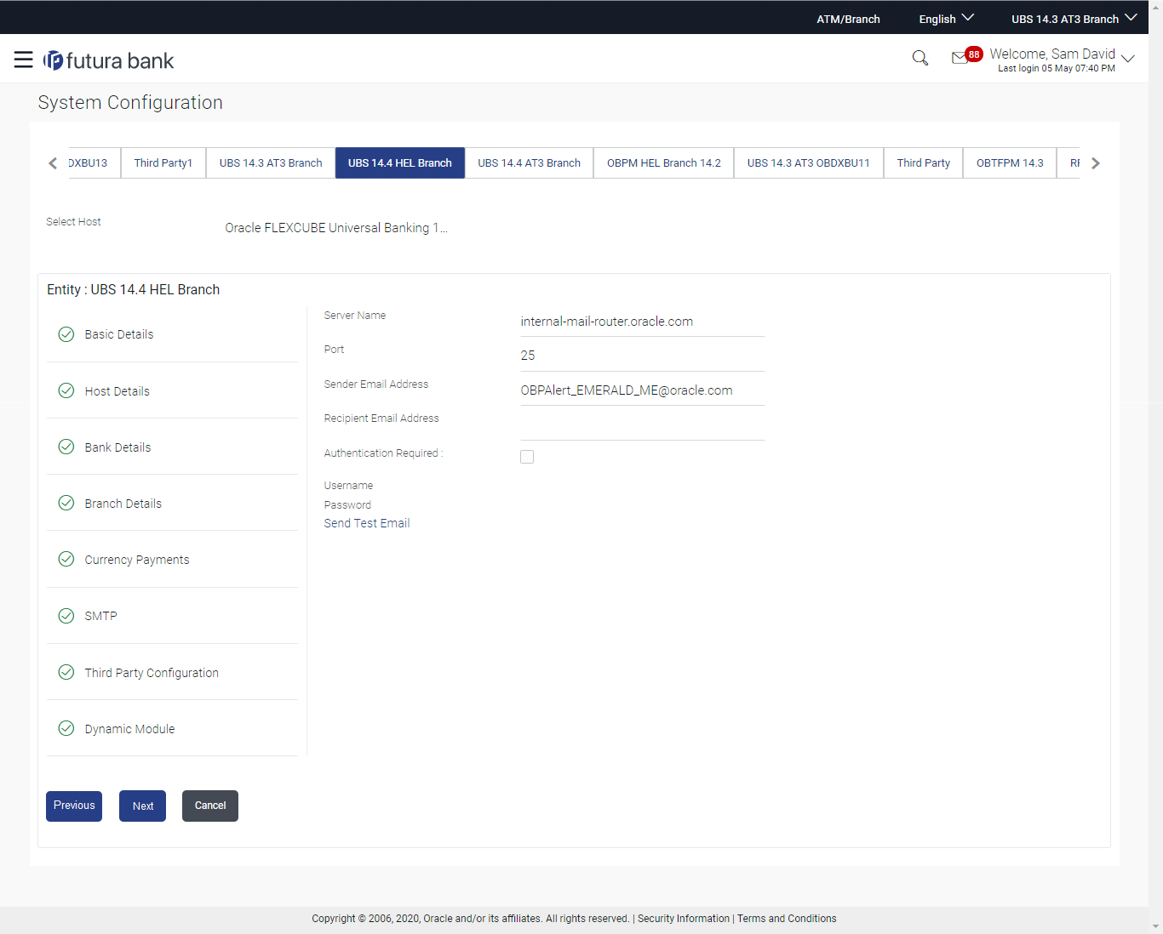1163x934 pixels.
Task: Click checkmark icon beside Dynamic Module
Action: (x=66, y=728)
